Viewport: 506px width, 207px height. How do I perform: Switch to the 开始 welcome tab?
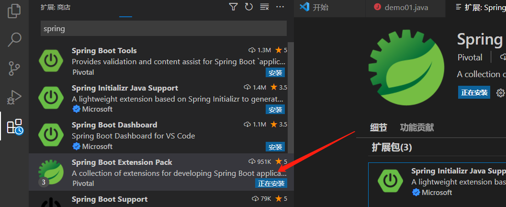(x=314, y=8)
